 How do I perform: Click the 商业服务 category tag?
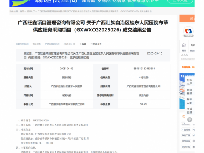click(37, 44)
